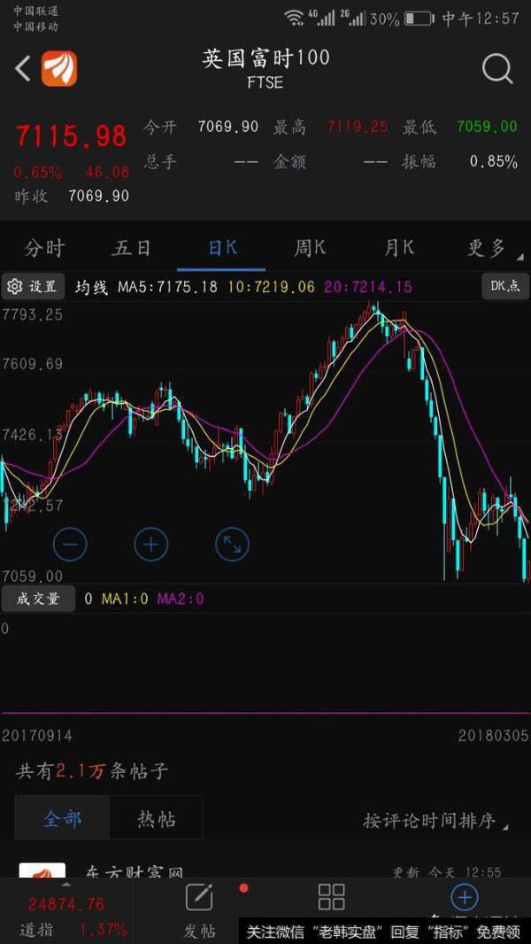Open 按评论时间排序 sort dropdown

(x=435, y=820)
